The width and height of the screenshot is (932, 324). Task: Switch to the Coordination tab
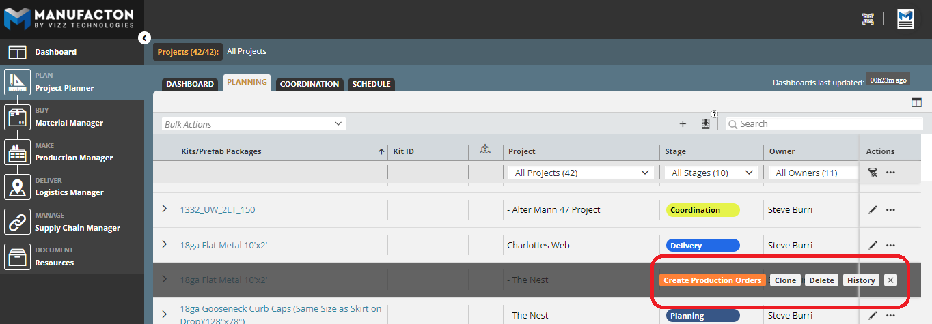coord(310,84)
